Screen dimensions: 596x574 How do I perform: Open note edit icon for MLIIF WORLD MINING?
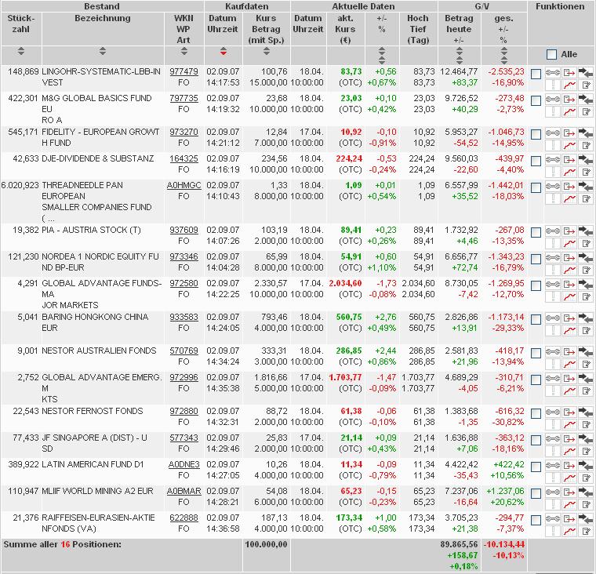pos(586,504)
